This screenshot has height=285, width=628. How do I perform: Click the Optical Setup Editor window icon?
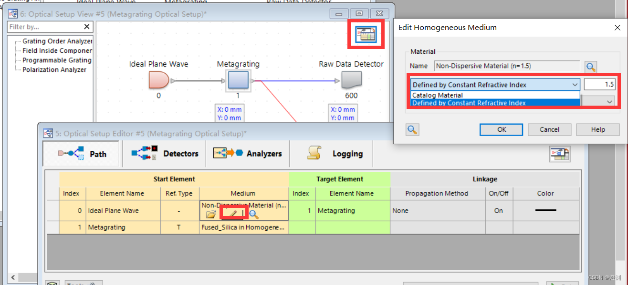pos(48,133)
